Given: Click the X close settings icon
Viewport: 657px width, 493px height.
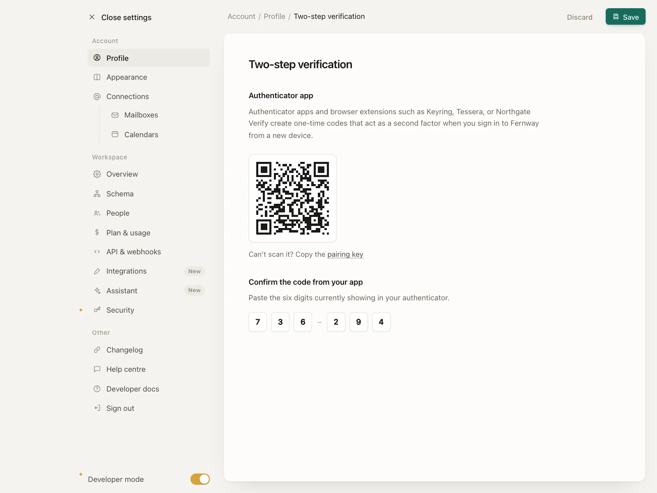Looking at the screenshot, I should [x=92, y=17].
